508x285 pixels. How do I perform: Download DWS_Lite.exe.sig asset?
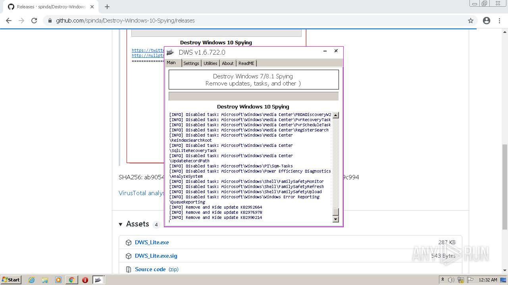156,256
